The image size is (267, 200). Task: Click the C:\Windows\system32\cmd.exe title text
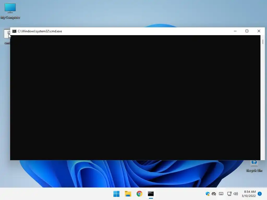tap(40, 31)
